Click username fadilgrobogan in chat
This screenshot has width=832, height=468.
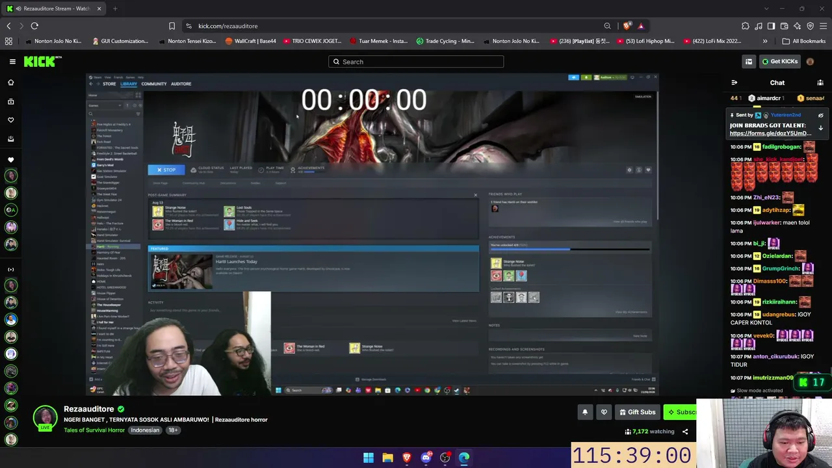[781, 147]
